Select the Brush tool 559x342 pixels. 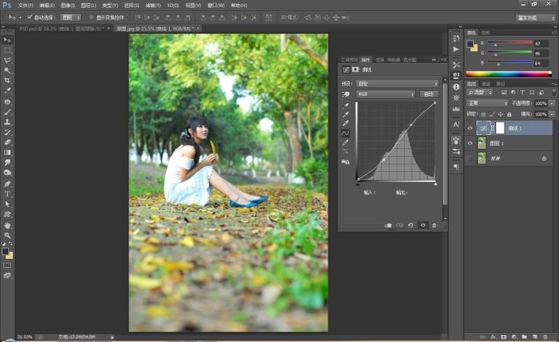7,112
